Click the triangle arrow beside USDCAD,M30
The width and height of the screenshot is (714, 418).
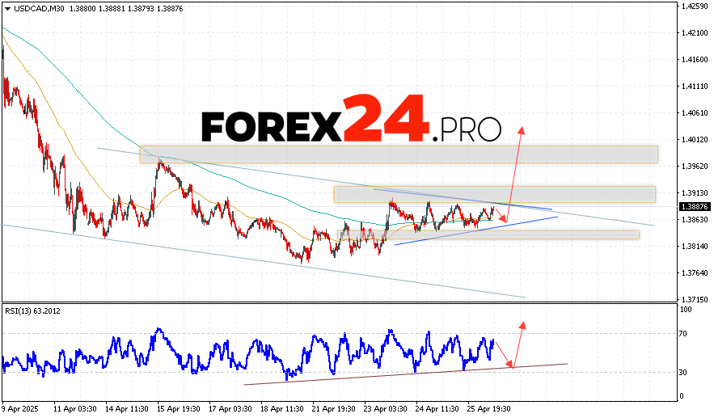click(x=7, y=9)
